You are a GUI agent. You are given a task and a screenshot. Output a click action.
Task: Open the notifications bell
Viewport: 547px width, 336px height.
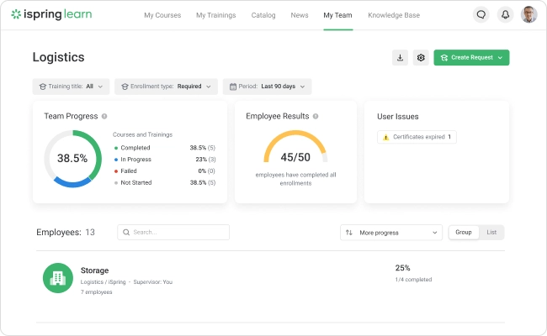pos(505,14)
